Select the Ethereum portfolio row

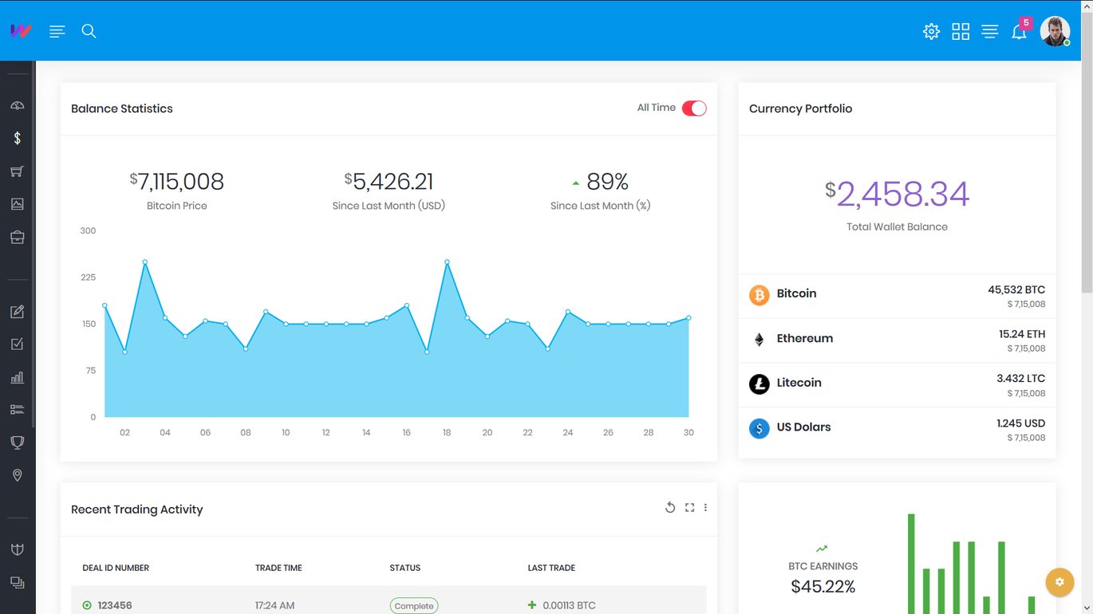[x=897, y=340]
